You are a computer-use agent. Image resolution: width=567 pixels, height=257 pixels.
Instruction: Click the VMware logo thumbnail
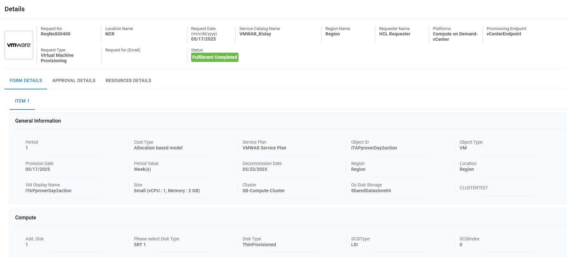click(x=19, y=45)
